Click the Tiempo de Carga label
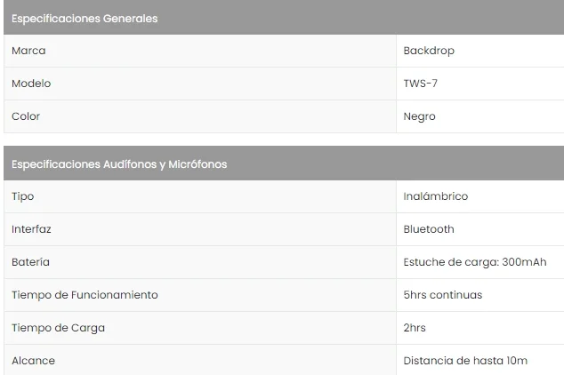564x375 pixels. click(x=58, y=328)
